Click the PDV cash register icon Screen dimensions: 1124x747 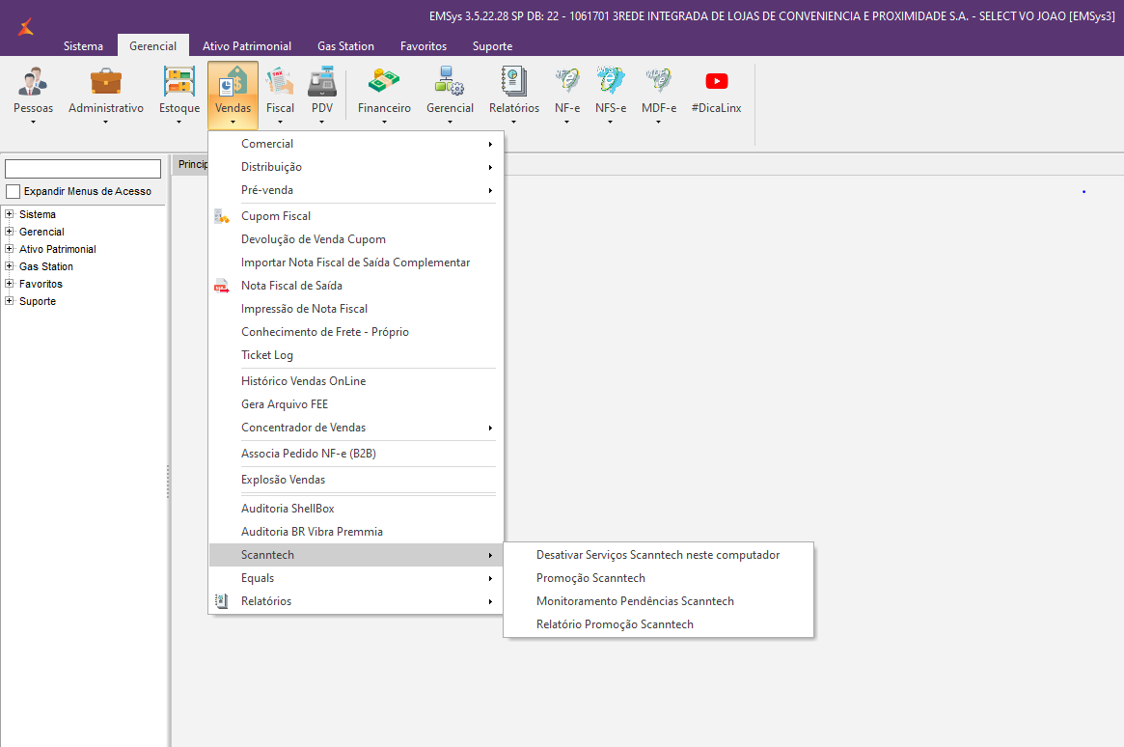(x=322, y=82)
